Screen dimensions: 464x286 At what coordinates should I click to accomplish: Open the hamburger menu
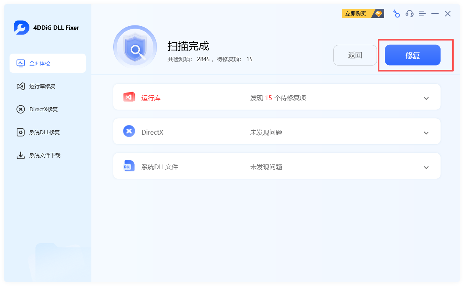(422, 14)
